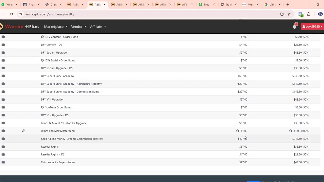
Task: Open the browser profile avatar
Action: click(320, 14)
